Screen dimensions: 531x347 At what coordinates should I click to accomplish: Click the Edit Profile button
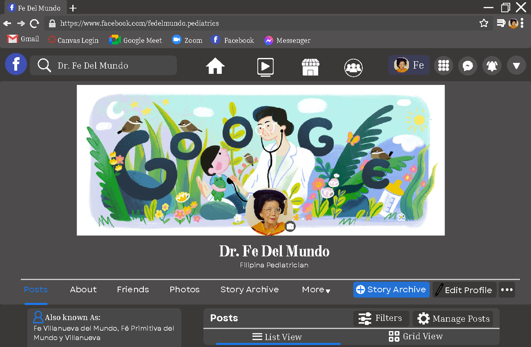click(x=464, y=290)
